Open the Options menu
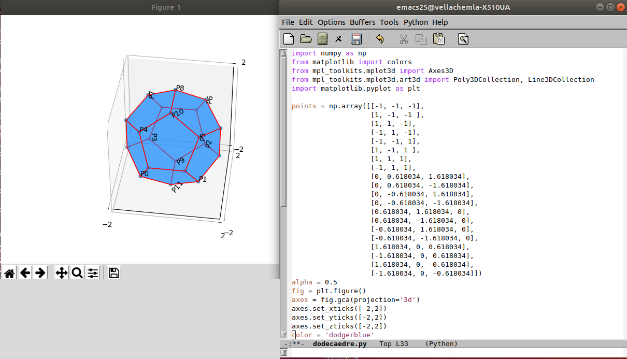 [331, 22]
